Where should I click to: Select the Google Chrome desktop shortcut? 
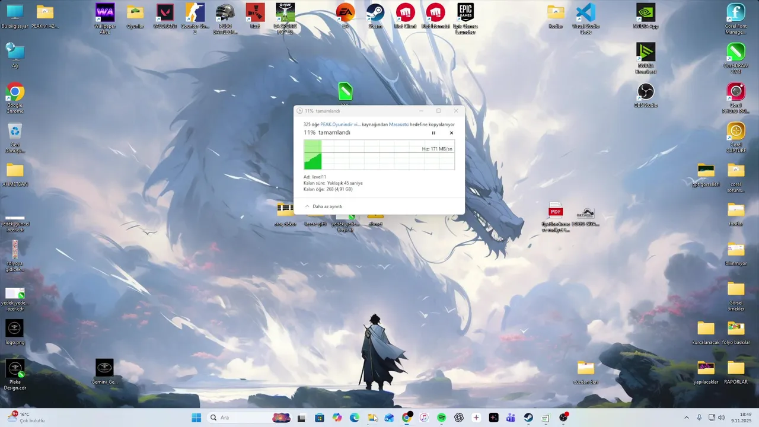pos(15,98)
